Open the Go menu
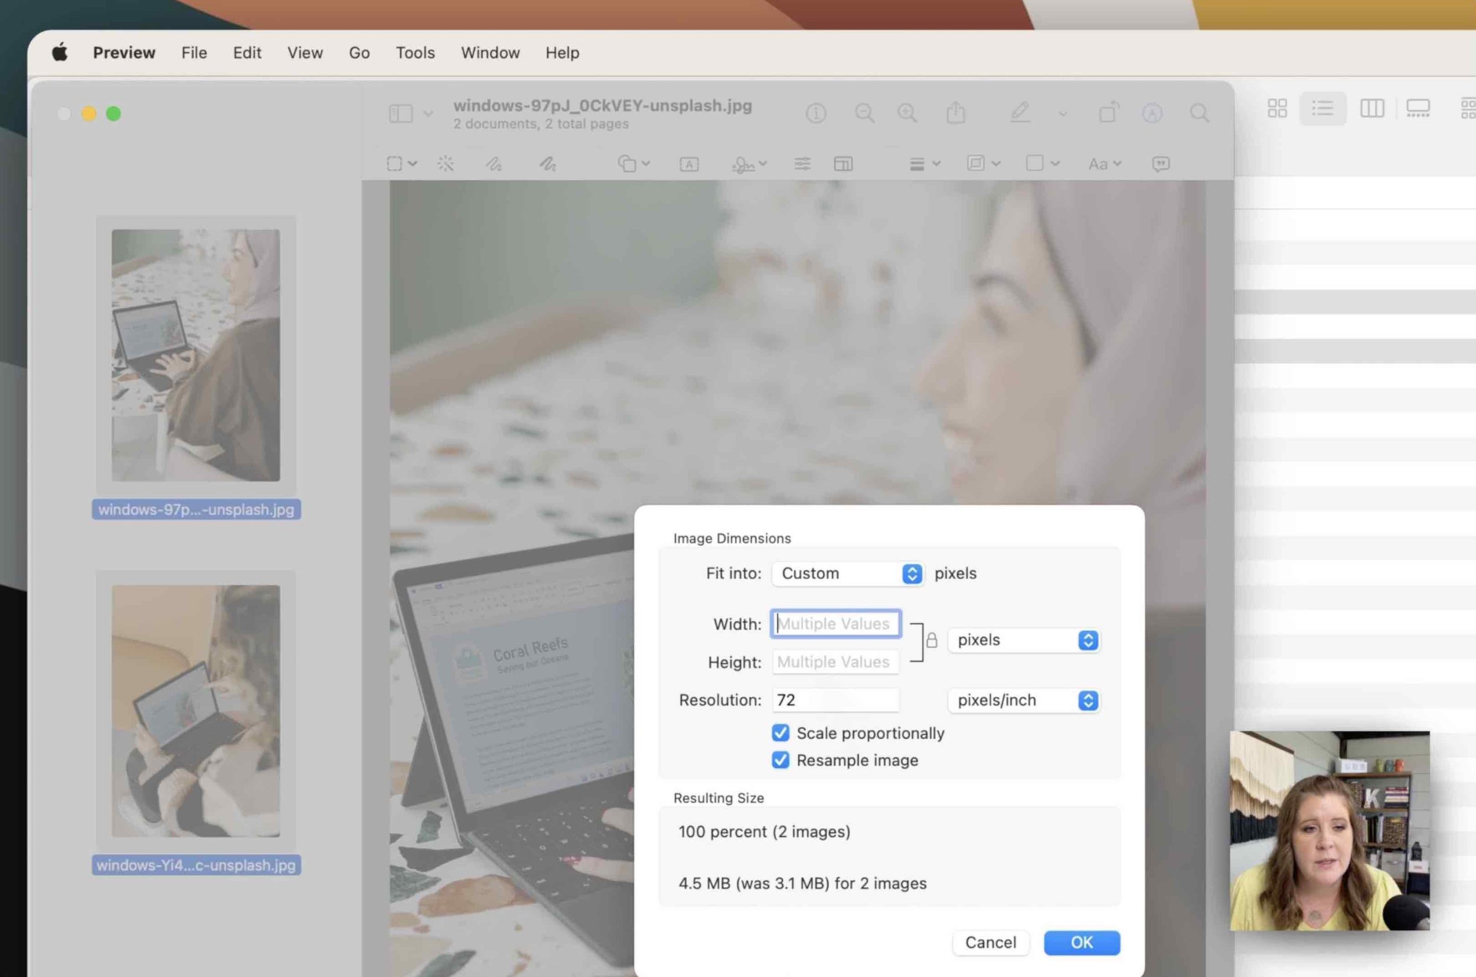This screenshot has width=1476, height=977. coord(360,53)
